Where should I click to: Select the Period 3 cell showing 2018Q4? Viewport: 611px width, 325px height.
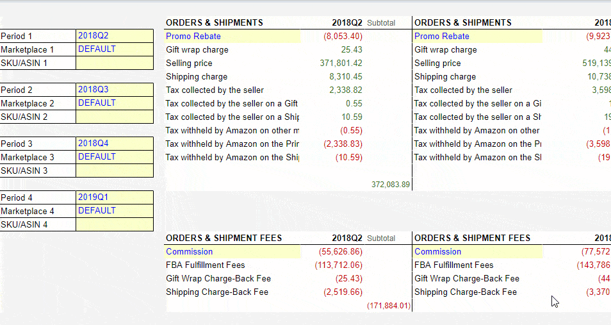tap(114, 144)
